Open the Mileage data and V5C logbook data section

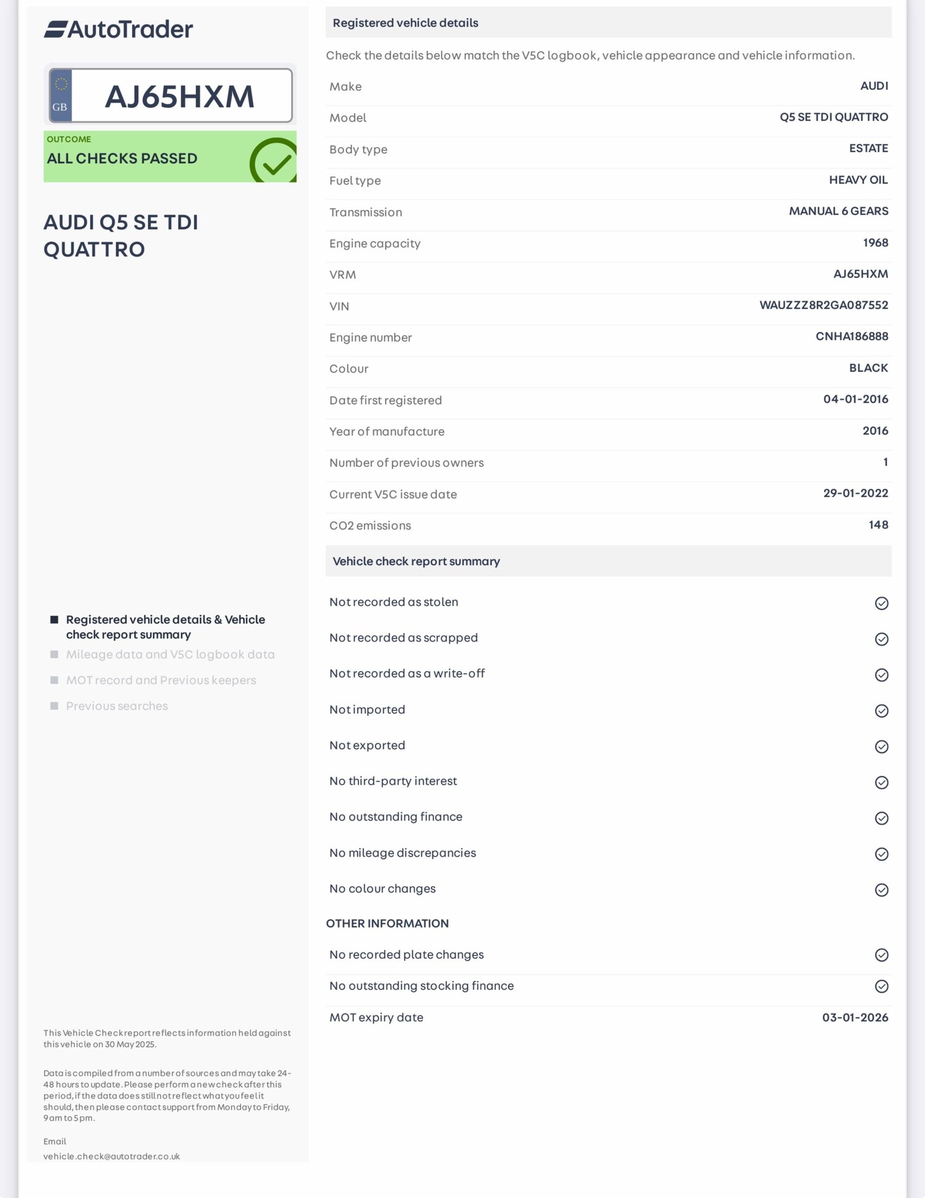pos(170,654)
